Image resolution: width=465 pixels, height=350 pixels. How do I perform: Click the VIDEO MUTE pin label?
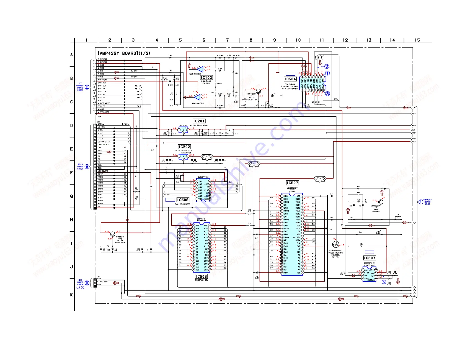point(104,103)
